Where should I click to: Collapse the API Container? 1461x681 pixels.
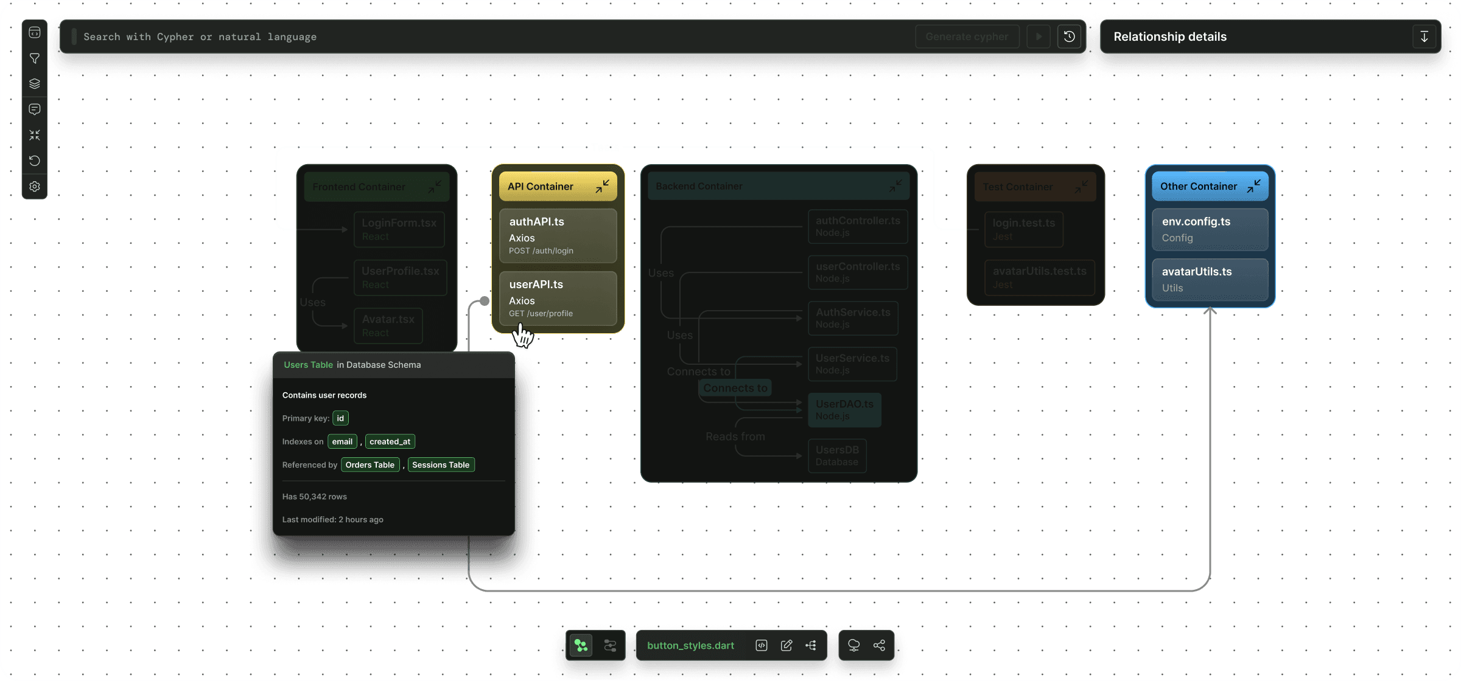[x=602, y=186]
